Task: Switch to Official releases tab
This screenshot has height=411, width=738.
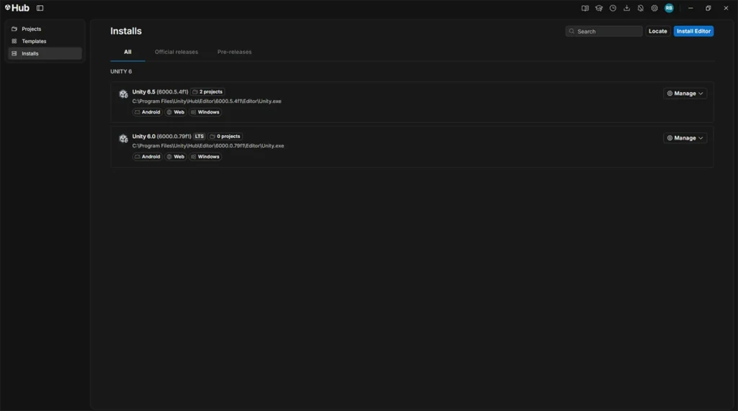Action: [177, 53]
